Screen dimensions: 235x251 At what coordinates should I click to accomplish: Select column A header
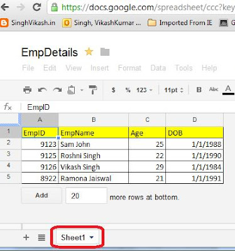point(40,120)
